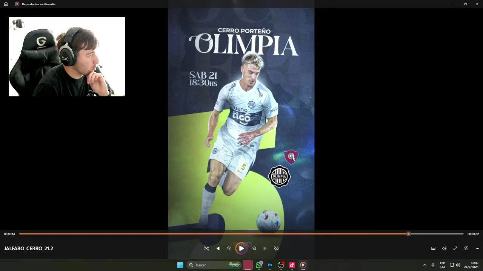Viewport: 483px width, 271px height.
Task: Skip back 10 seconds
Action: 229,248
